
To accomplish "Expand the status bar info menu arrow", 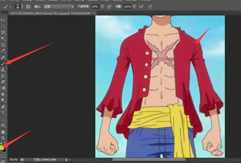I will 66,160.
